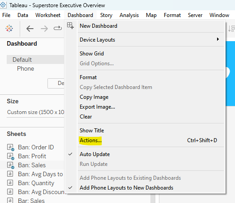Click the sheet icon for Ban: Order ID
This screenshot has width=235, height=203.
coord(11,147)
